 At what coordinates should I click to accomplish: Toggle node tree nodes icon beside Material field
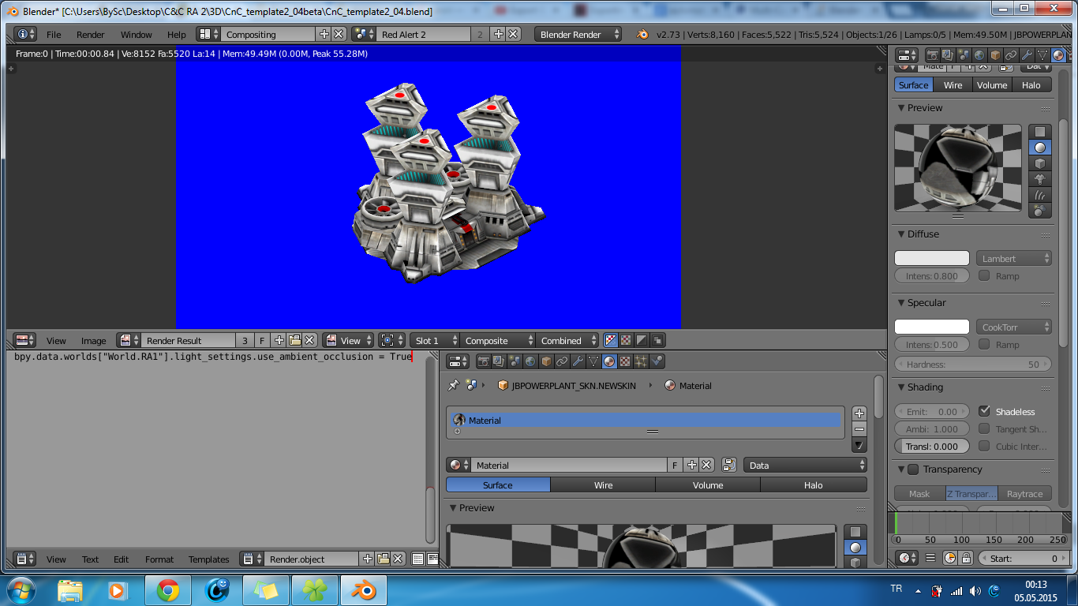(x=729, y=466)
